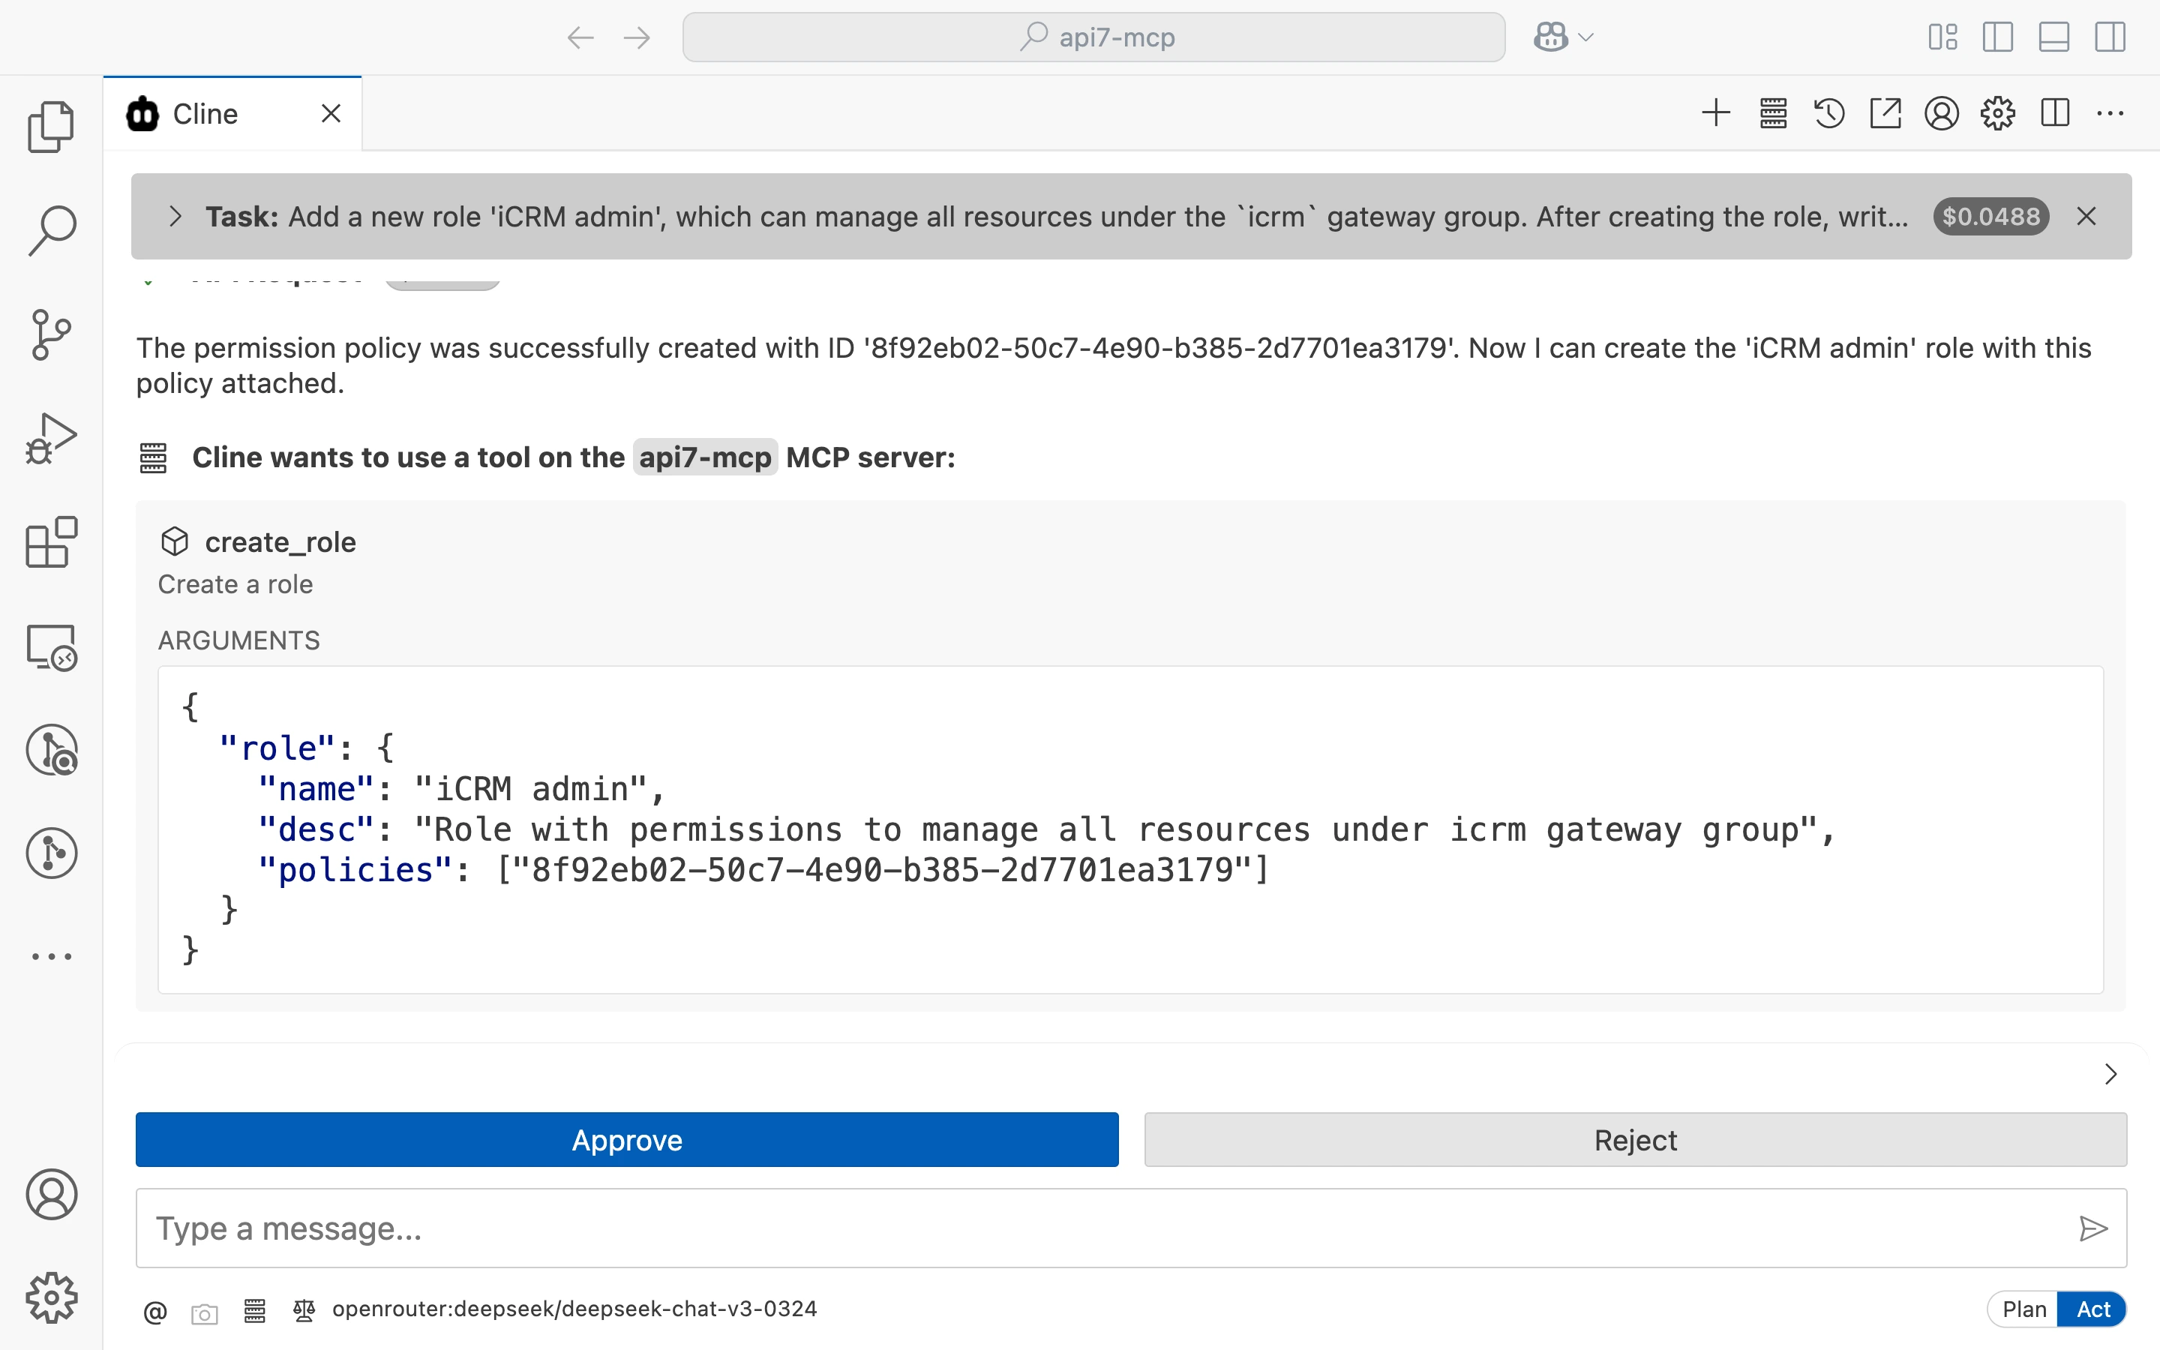
Task: Expand the auto-approve settings chevron
Action: (2110, 1074)
